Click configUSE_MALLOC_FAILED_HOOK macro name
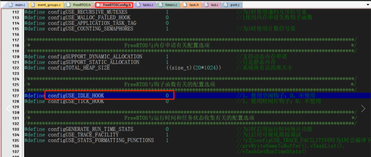371x157 pixels. point(89,18)
